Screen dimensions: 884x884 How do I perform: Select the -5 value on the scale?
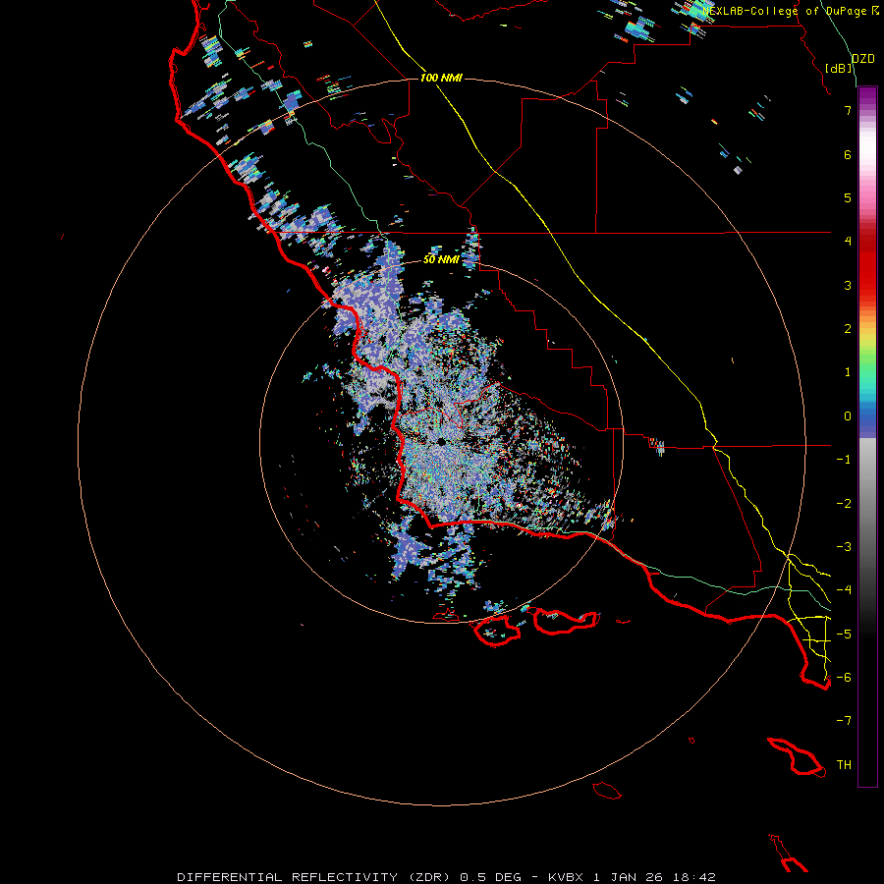844,635
